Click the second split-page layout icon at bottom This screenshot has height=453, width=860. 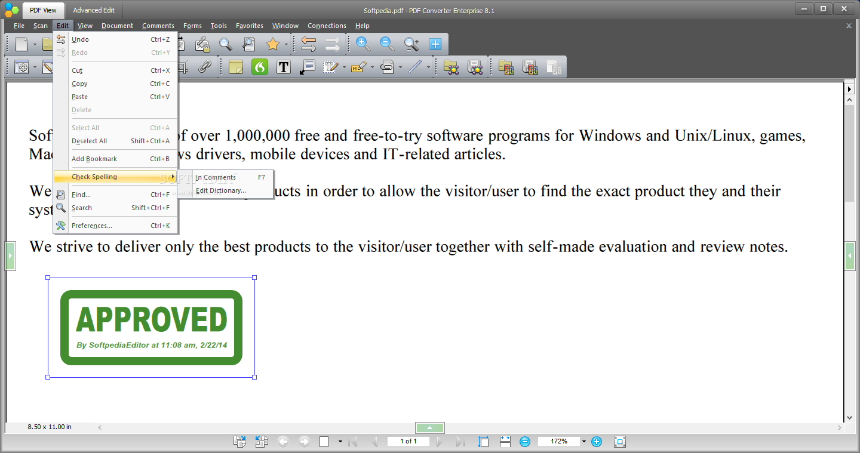pyautogui.click(x=261, y=442)
